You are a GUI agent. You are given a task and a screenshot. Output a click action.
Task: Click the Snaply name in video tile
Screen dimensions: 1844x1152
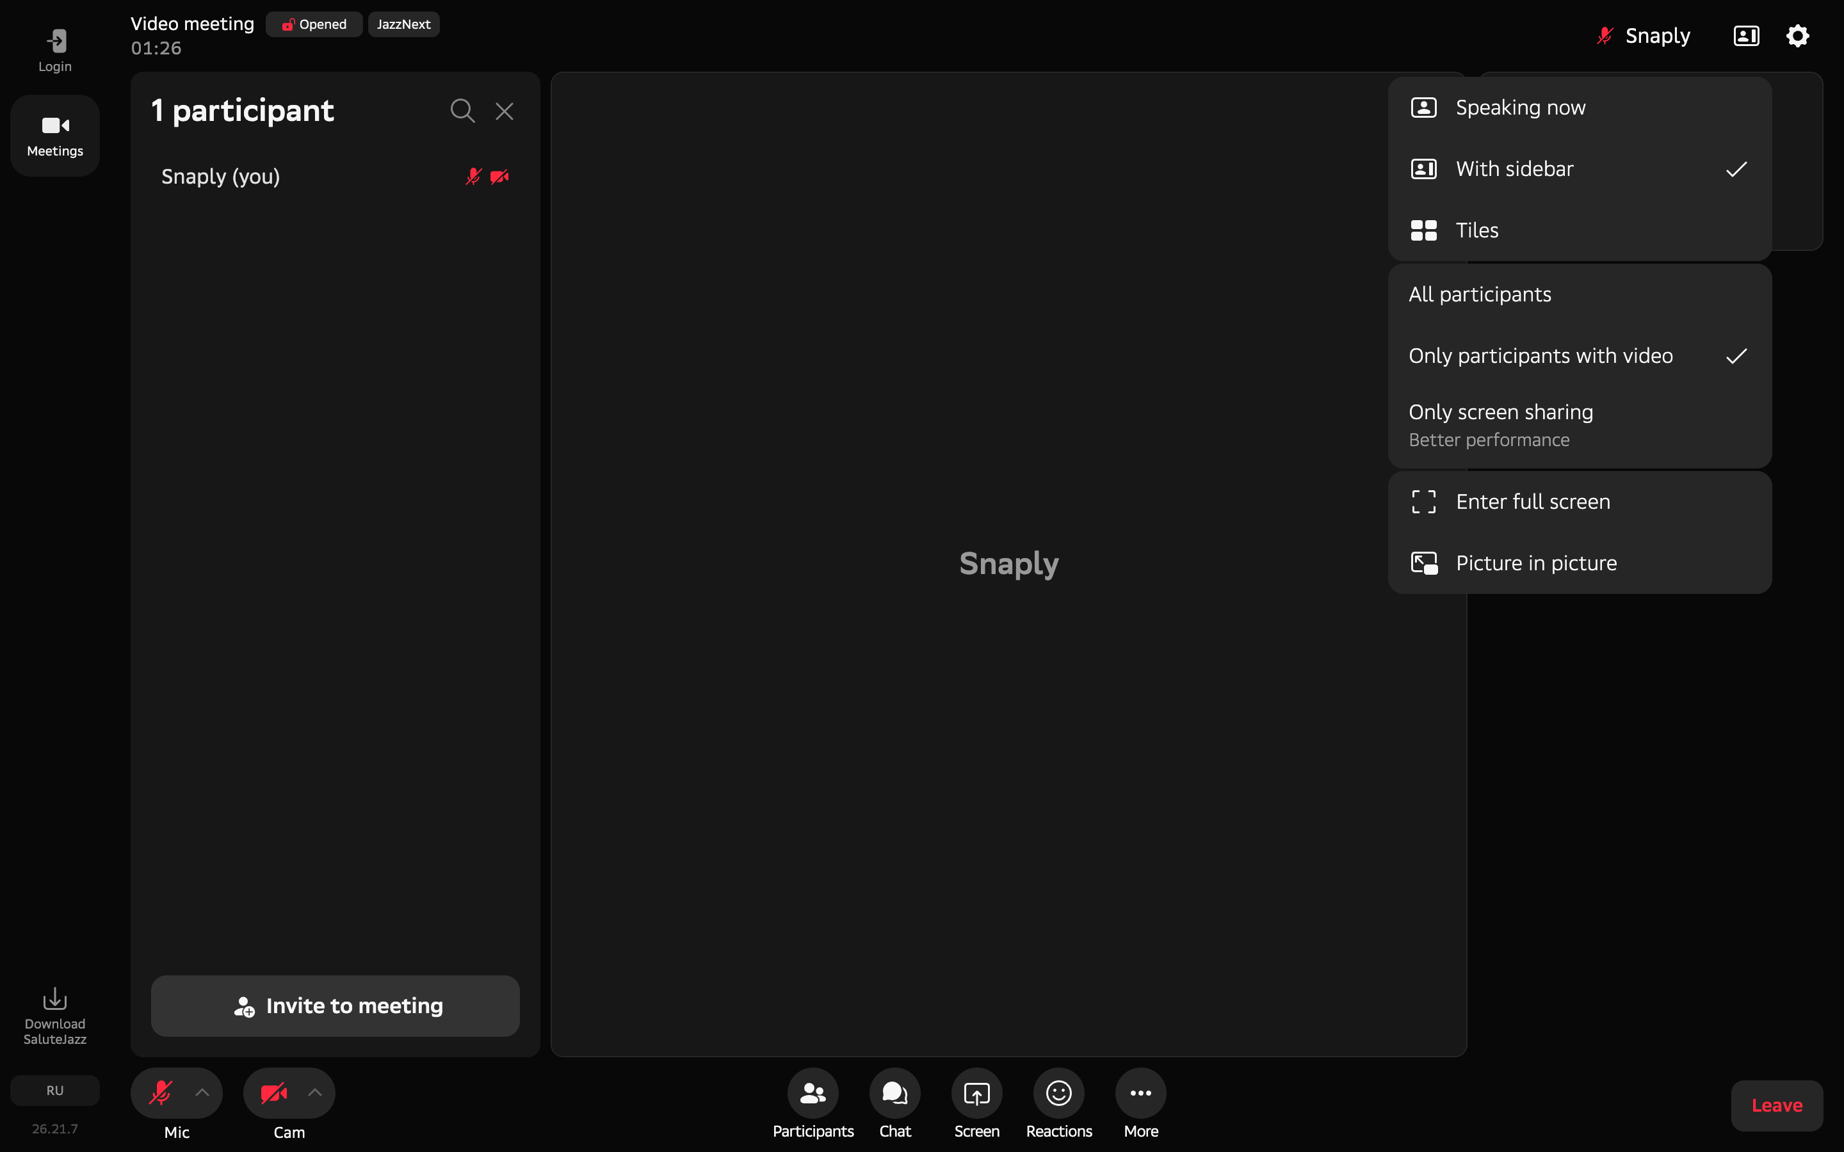coord(1009,564)
